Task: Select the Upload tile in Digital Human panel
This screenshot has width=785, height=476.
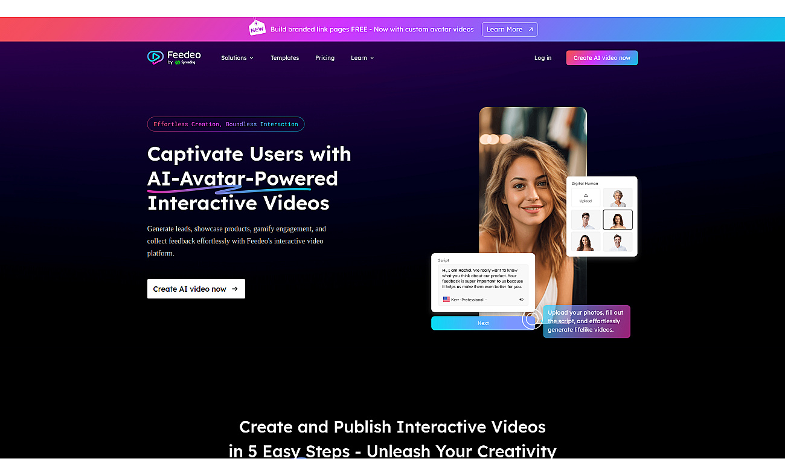Action: tap(586, 198)
